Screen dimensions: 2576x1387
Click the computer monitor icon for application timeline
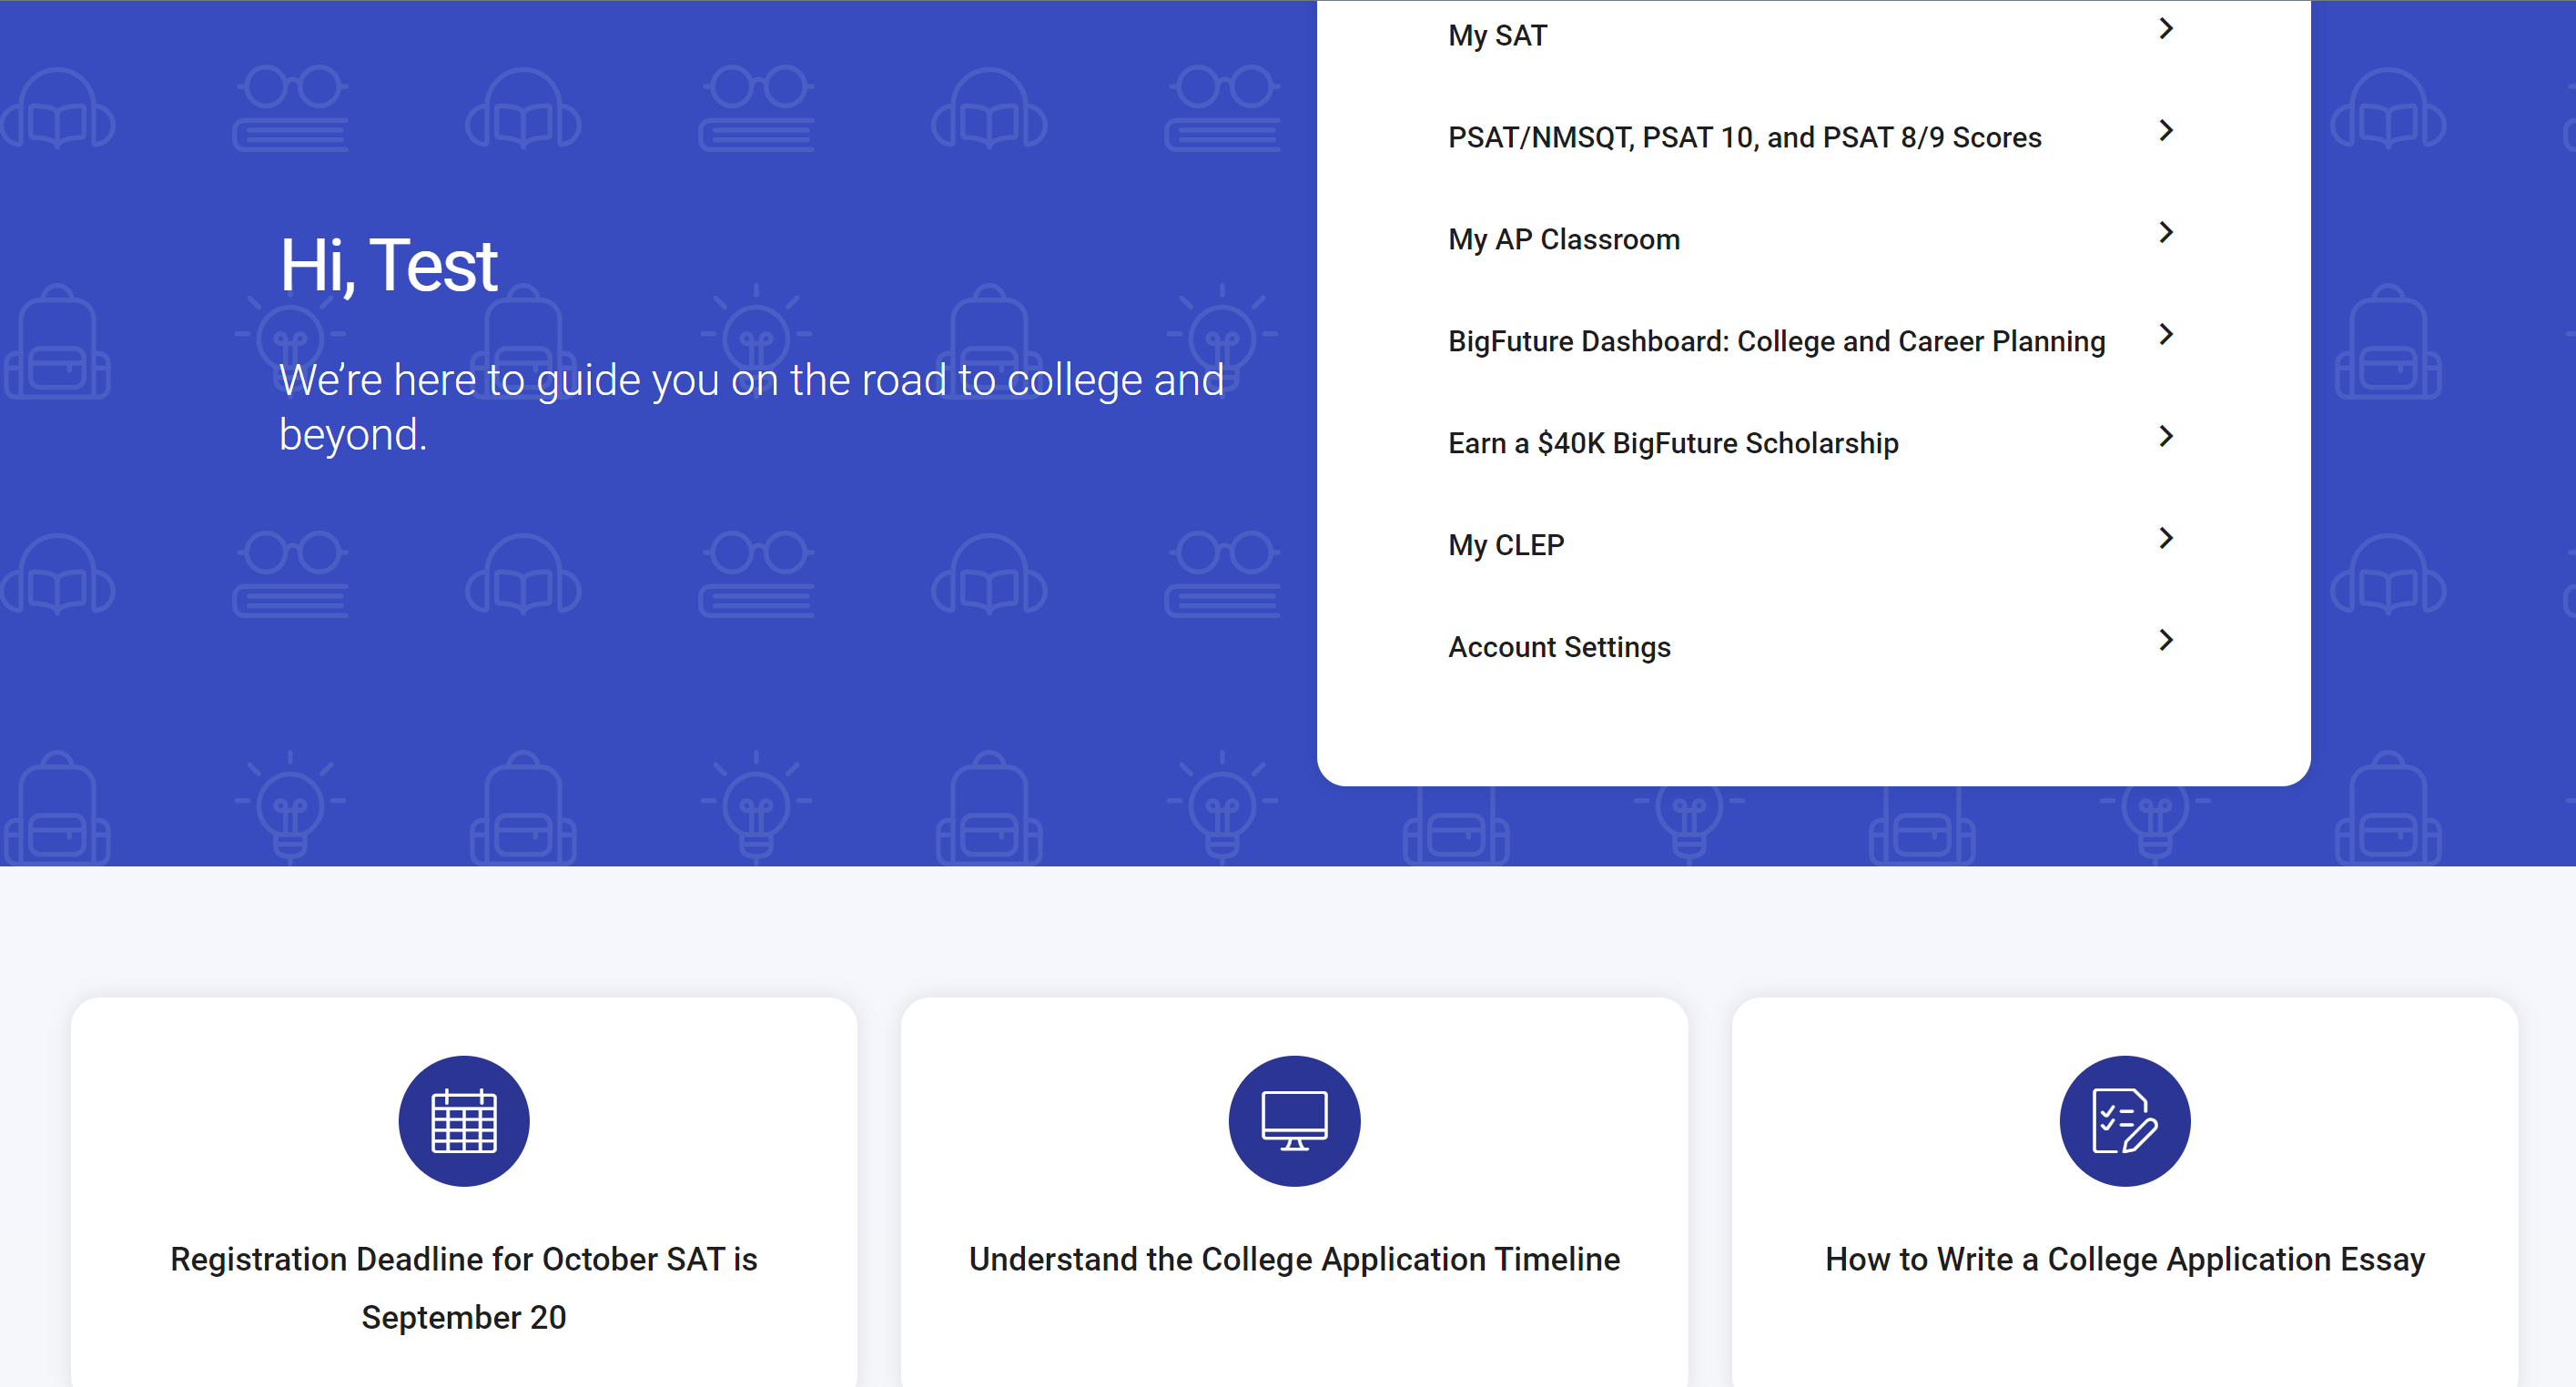(1294, 1120)
